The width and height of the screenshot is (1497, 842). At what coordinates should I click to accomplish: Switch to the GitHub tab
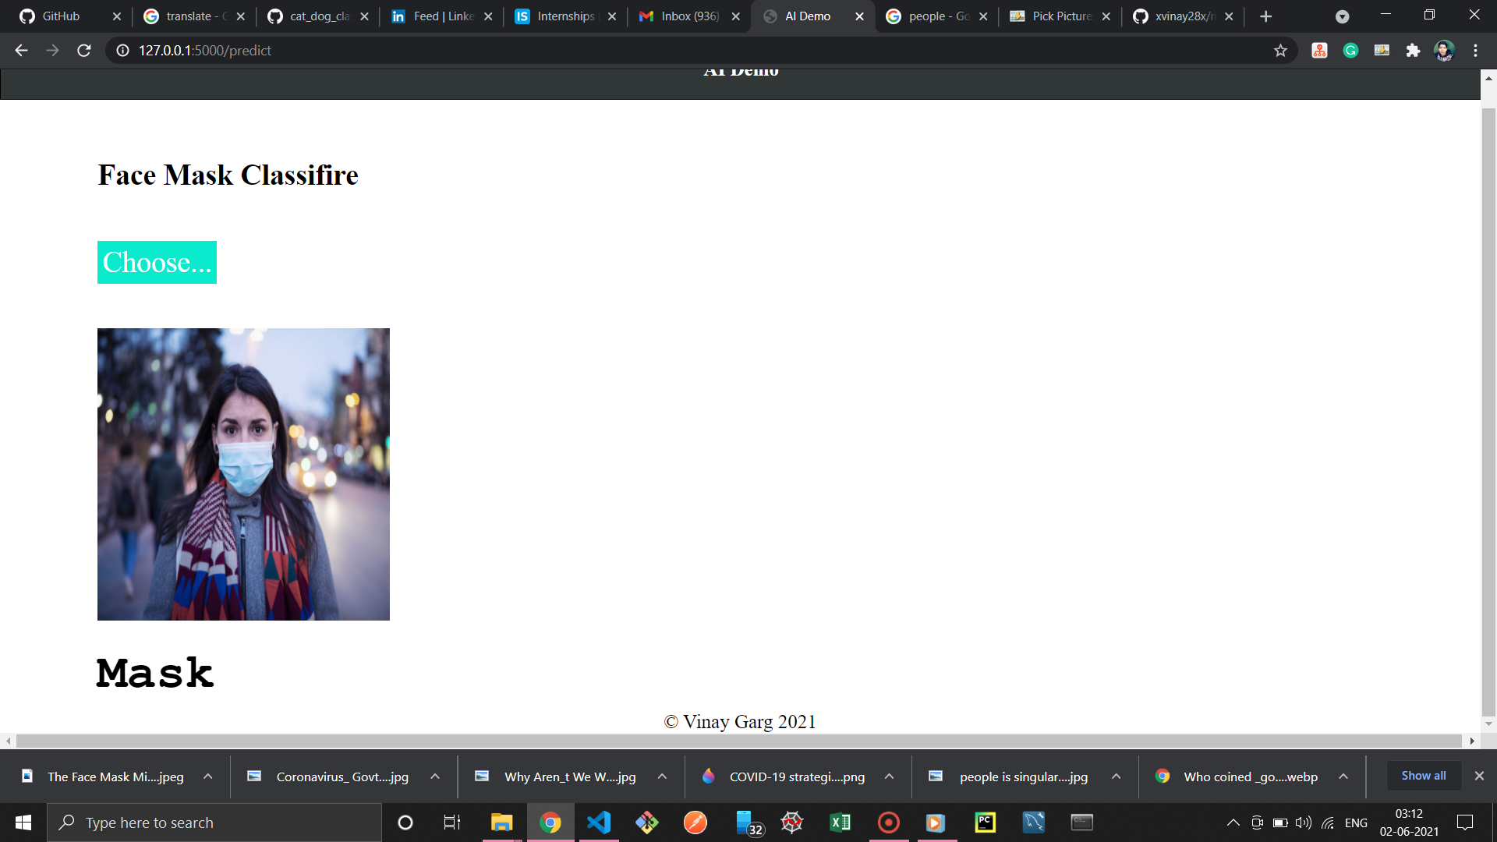click(61, 16)
